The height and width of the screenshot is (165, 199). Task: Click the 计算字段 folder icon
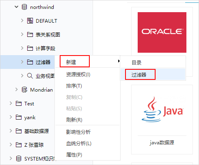[x=30, y=48]
